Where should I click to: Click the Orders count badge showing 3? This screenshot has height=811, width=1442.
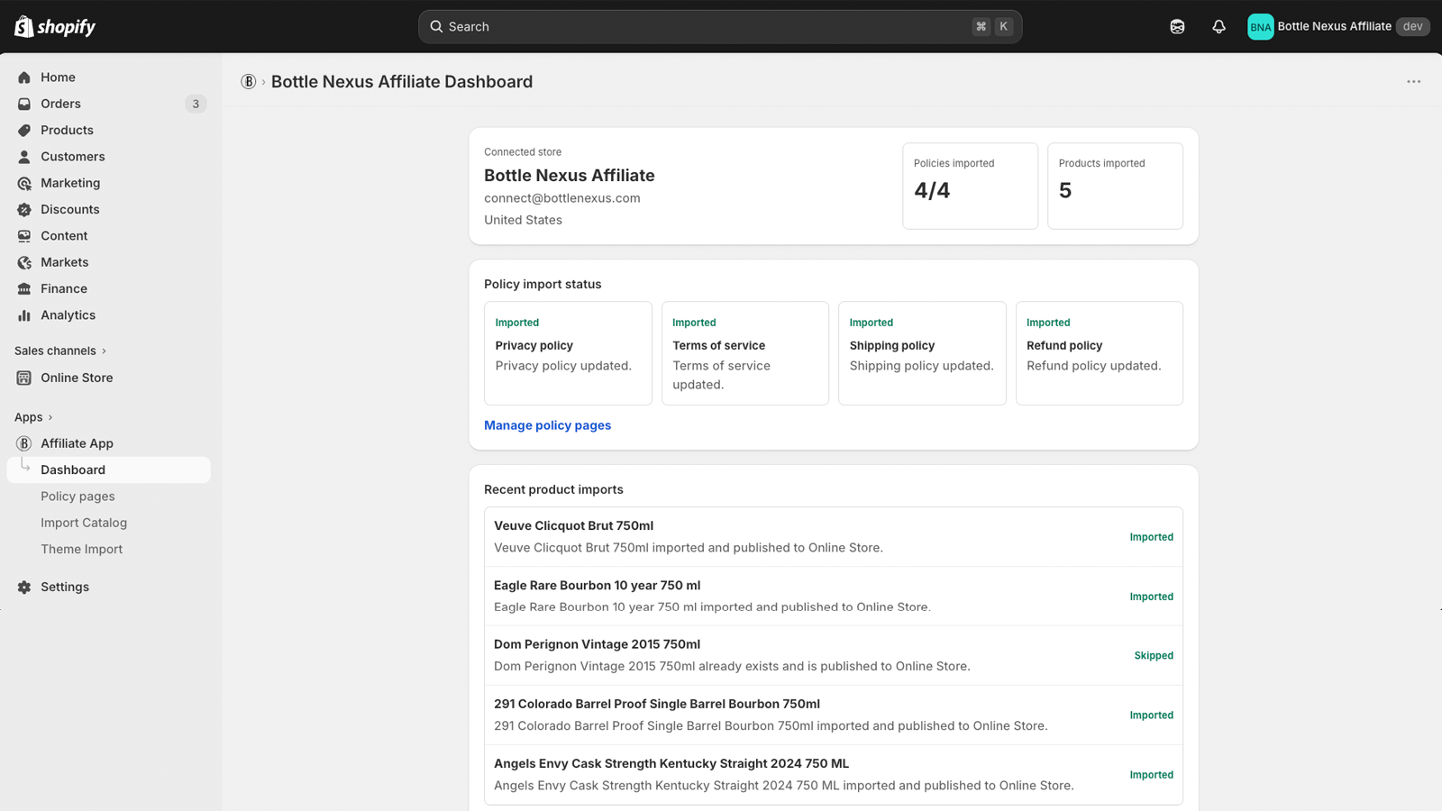pyautogui.click(x=196, y=104)
